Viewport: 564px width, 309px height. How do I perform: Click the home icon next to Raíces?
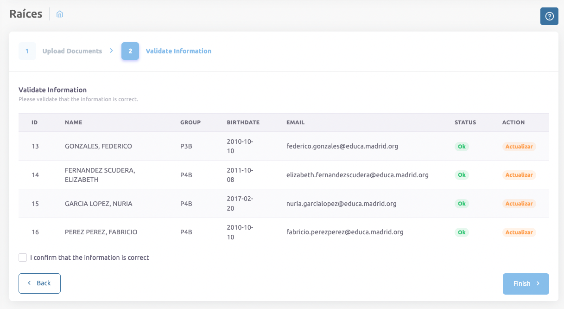(60, 14)
